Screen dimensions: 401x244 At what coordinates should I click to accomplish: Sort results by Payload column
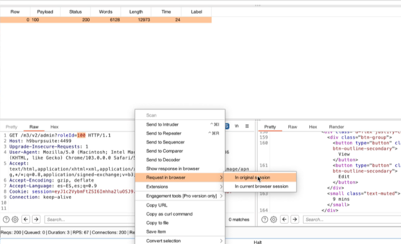coord(45,12)
